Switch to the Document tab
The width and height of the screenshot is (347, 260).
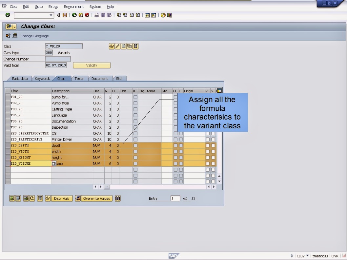[x=100, y=79]
